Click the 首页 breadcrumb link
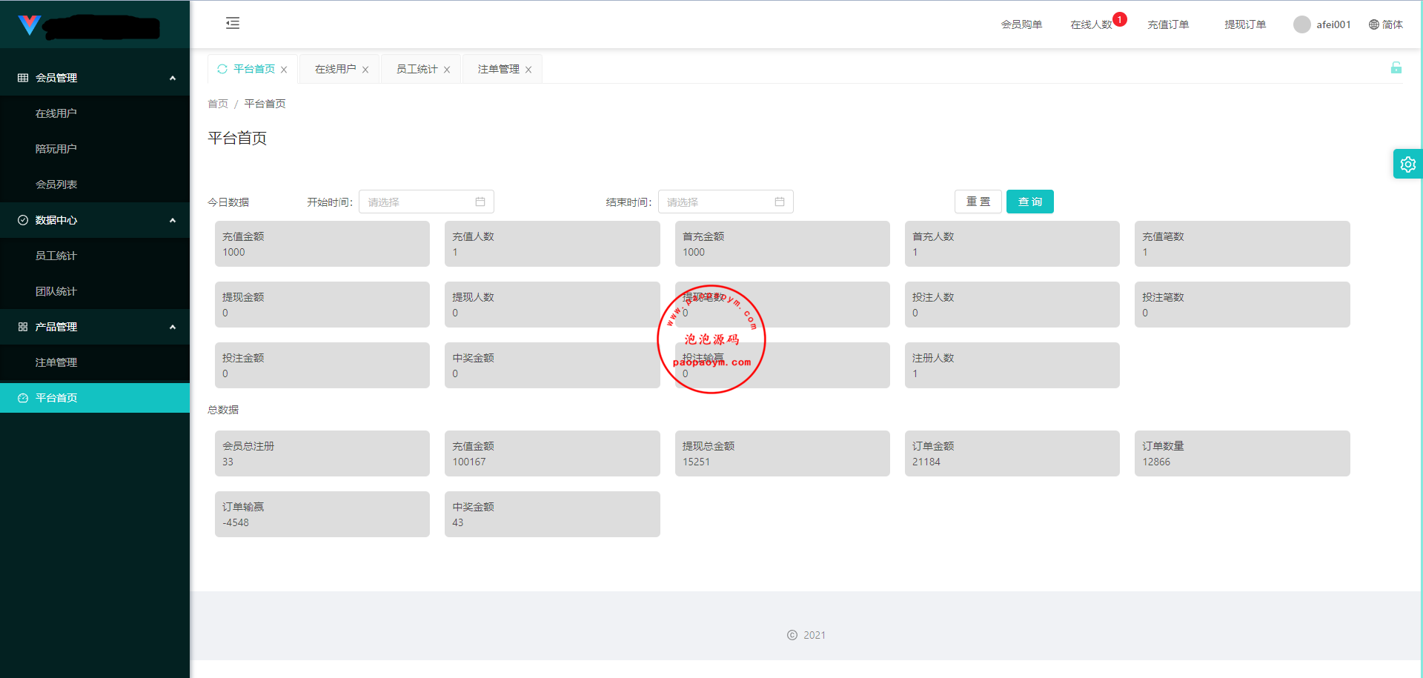 pos(218,104)
